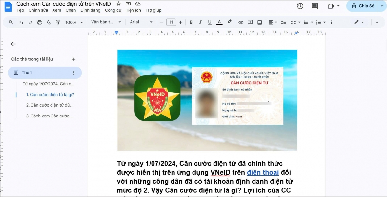Image resolution: width=387 pixels, height=197 pixels.
Task: Open bulleted list dropdown
Action: coord(308,22)
